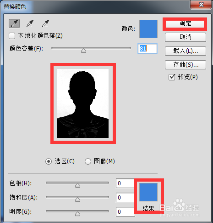213x223 pixels.
Task: Click the selection preview silhouette thumbnail
Action: pyautogui.click(x=83, y=103)
